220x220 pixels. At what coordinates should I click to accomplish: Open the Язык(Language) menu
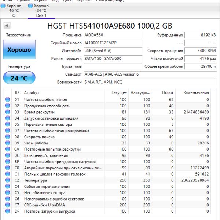click(x=110, y=1)
